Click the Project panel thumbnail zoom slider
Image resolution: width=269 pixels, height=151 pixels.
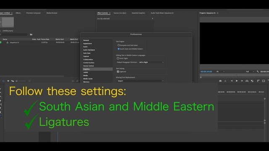coord(21,81)
